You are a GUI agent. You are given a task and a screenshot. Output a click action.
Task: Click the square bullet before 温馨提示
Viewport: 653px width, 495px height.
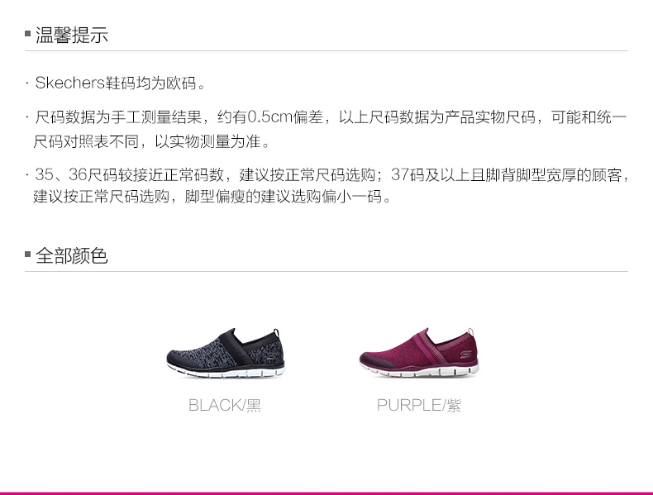pos(28,33)
